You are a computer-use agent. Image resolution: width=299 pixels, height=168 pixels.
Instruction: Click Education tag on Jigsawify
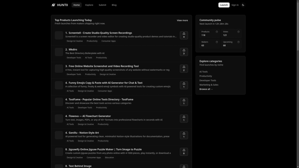pyautogui.click(x=109, y=158)
